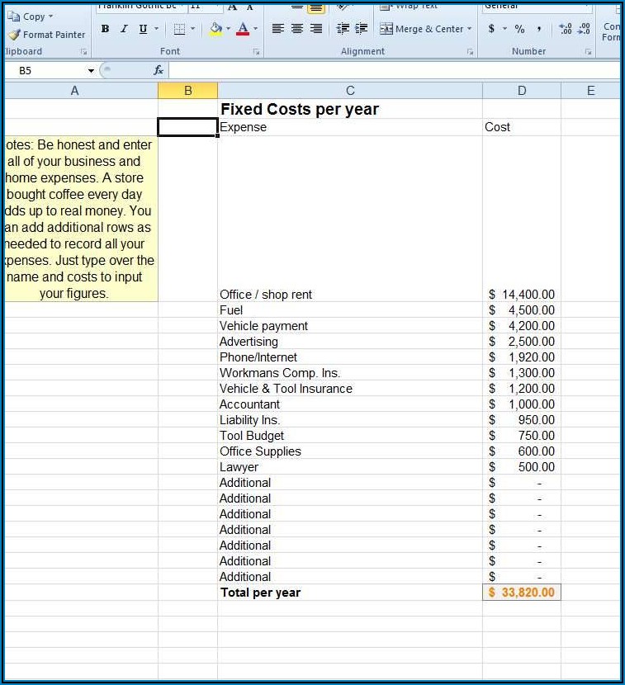
Task: Apply yellow fill color
Action: click(x=215, y=29)
